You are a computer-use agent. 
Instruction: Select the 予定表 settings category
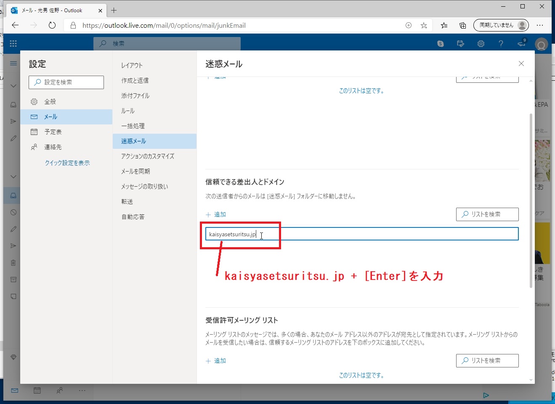53,132
